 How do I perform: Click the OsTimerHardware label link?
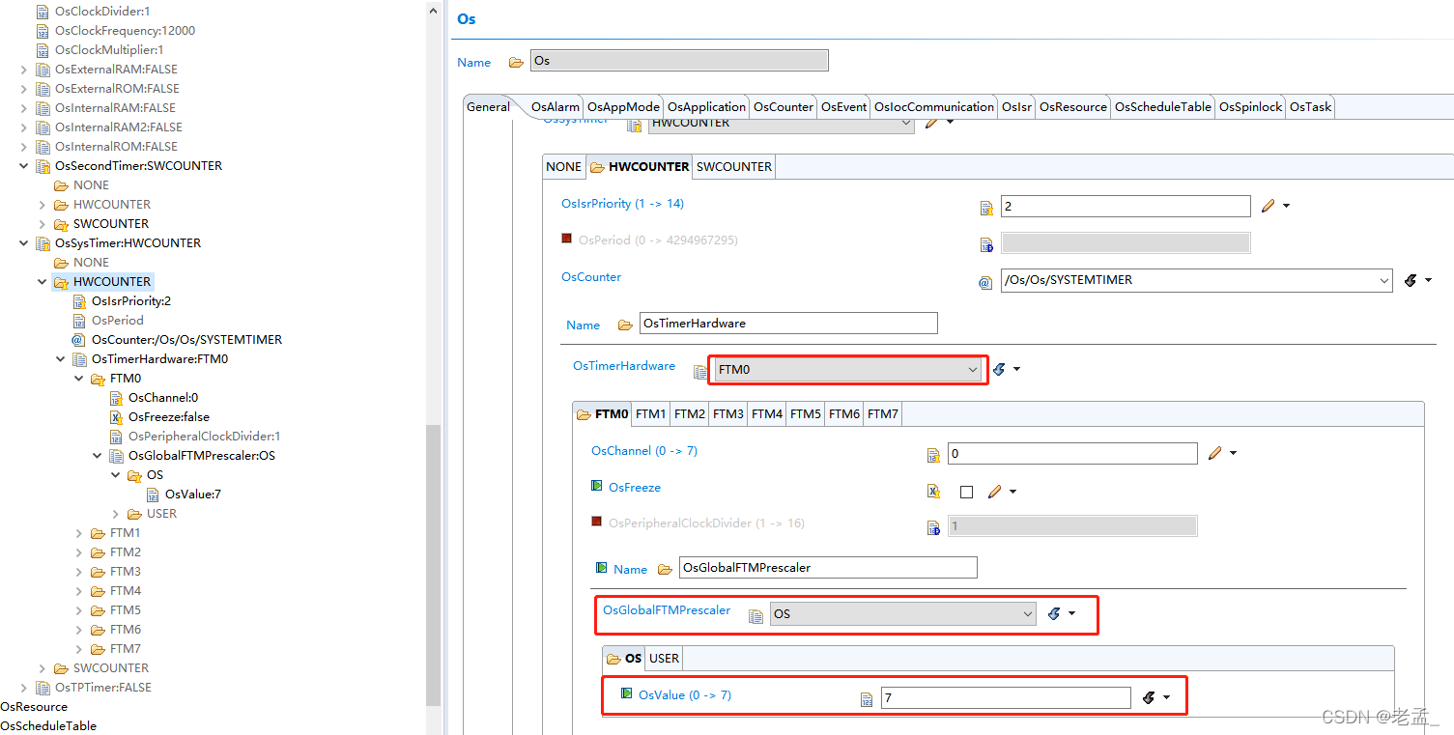click(624, 366)
